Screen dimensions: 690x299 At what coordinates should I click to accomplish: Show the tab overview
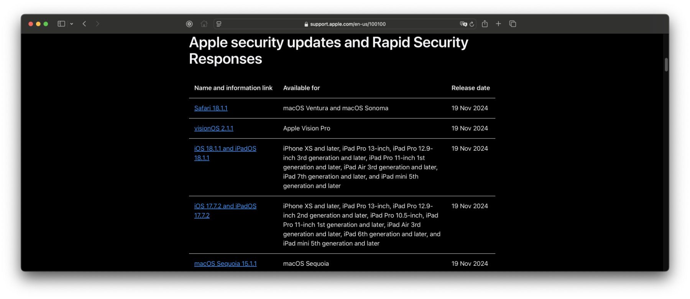[513, 24]
